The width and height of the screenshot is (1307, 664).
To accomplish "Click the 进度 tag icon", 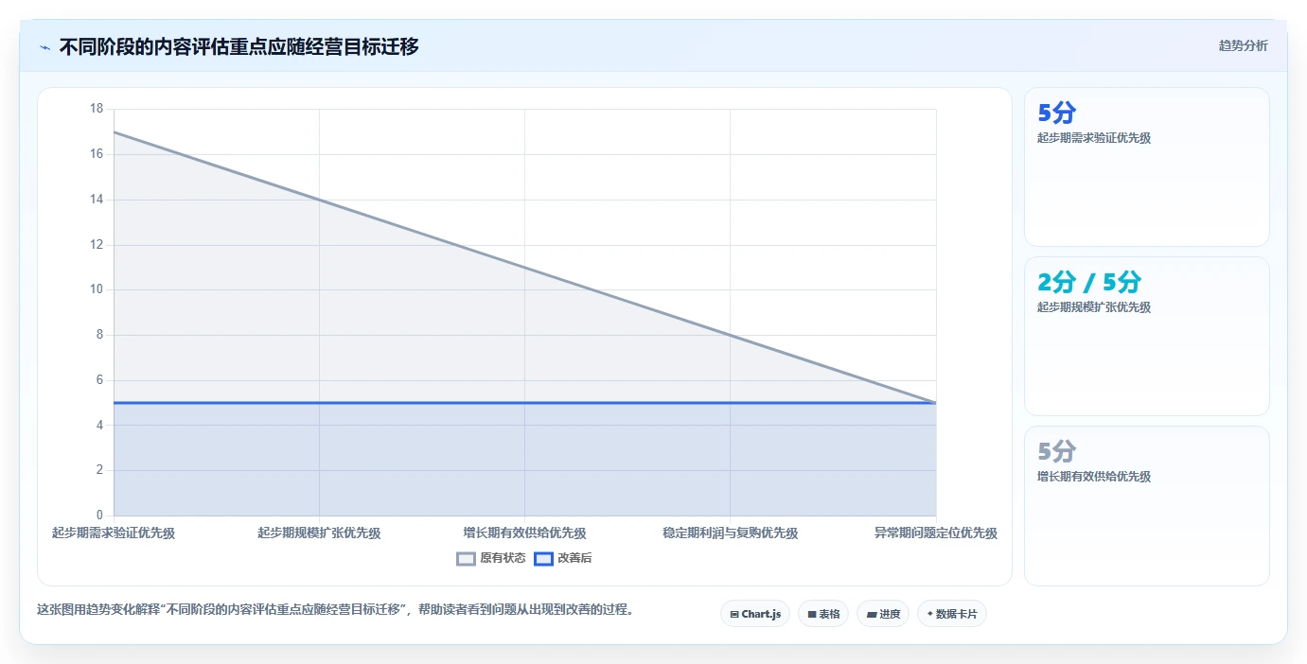I will (871, 615).
